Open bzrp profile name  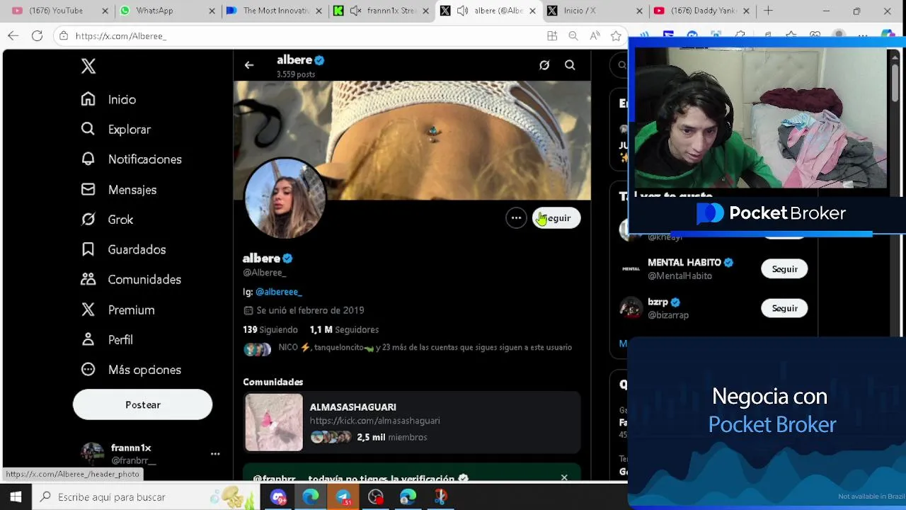click(658, 302)
